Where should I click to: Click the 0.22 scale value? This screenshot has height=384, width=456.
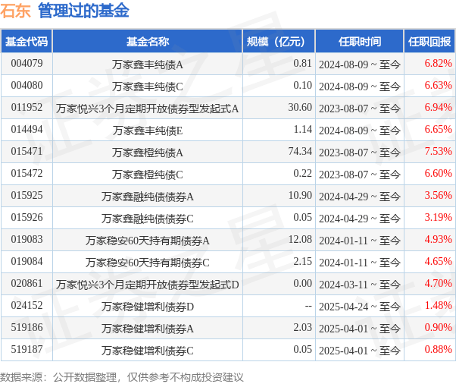302,173
